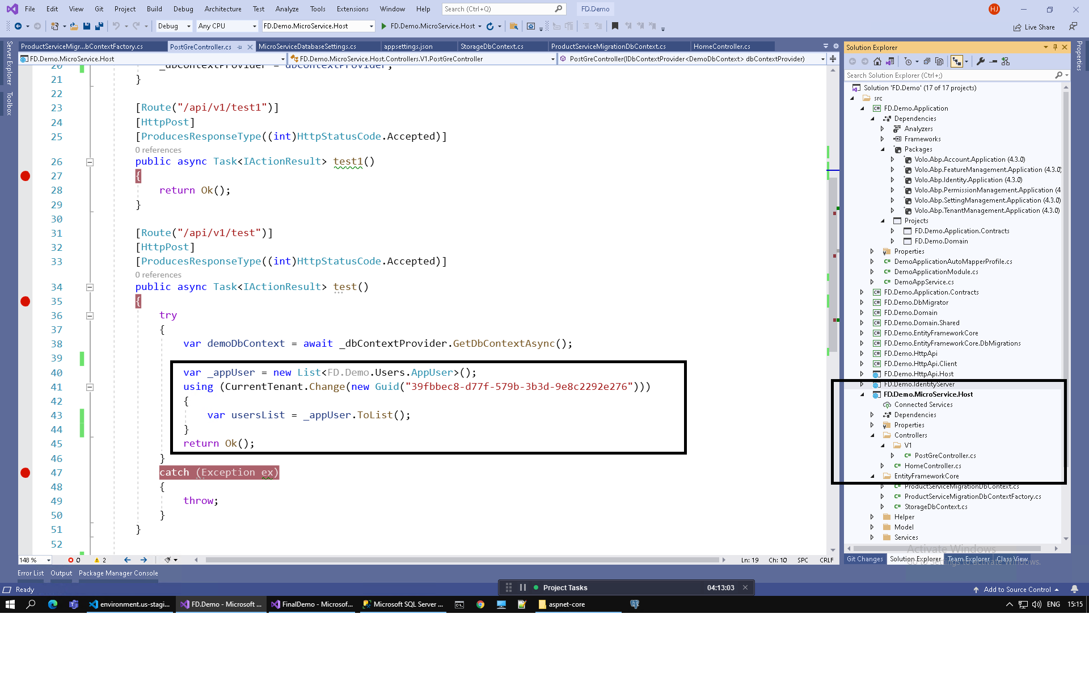The width and height of the screenshot is (1089, 681).
Task: Click Add to Source Control
Action: (x=1017, y=590)
